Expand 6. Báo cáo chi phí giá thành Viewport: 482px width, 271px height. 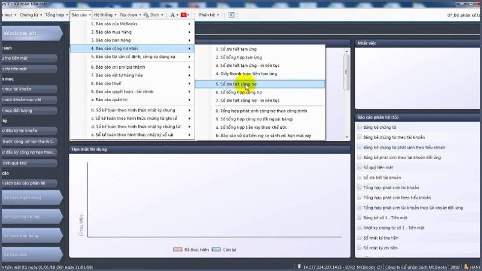tap(133, 67)
